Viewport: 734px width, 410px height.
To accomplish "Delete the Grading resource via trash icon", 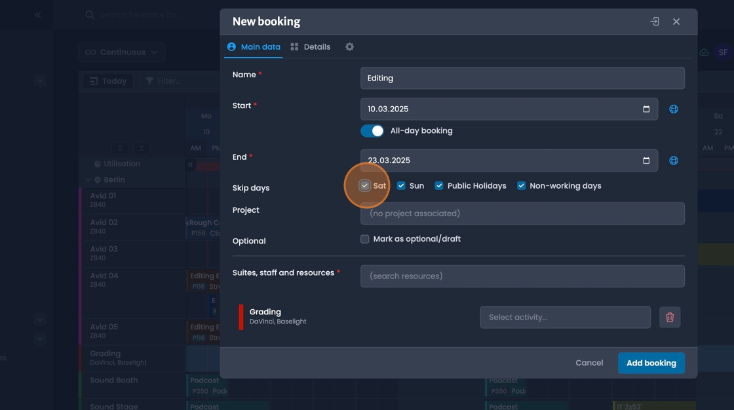I will [x=670, y=317].
